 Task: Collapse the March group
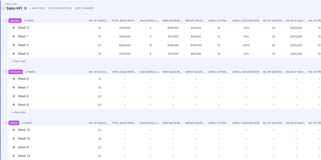tap(6, 123)
